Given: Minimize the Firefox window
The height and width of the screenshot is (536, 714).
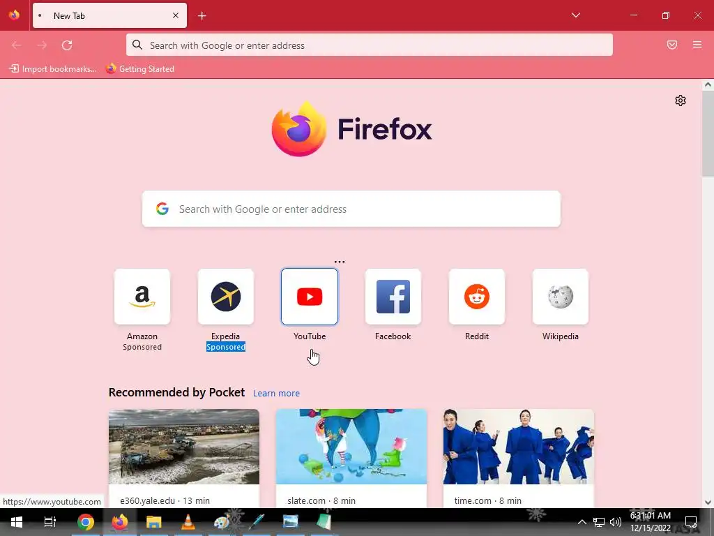Looking at the screenshot, I should tap(633, 15).
